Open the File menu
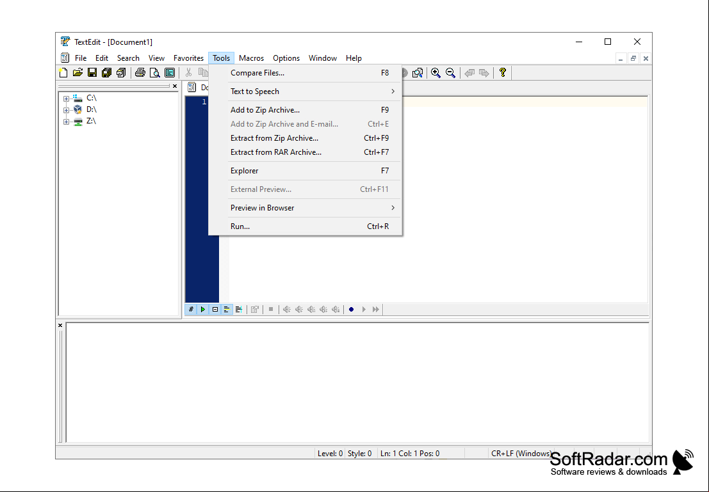The image size is (709, 492). tap(81, 58)
